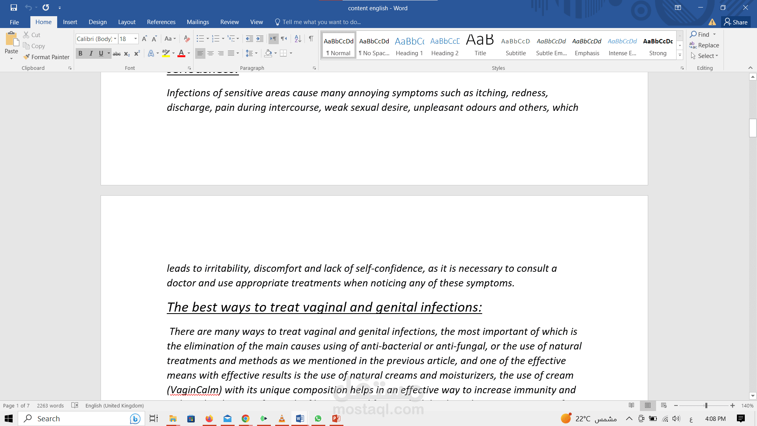The image size is (757, 426).
Task: Increase font size with Grow Font
Action: pos(144,39)
